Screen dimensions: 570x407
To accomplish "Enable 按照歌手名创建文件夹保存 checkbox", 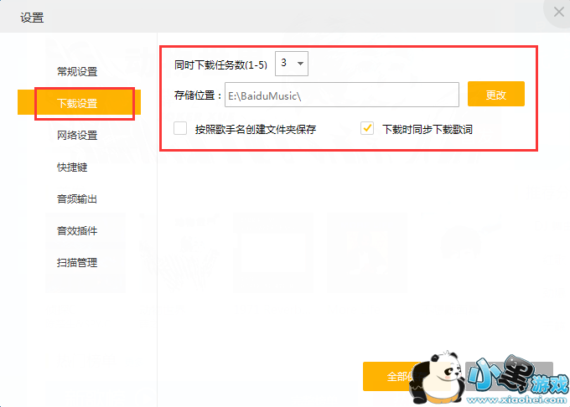I will click(x=180, y=128).
